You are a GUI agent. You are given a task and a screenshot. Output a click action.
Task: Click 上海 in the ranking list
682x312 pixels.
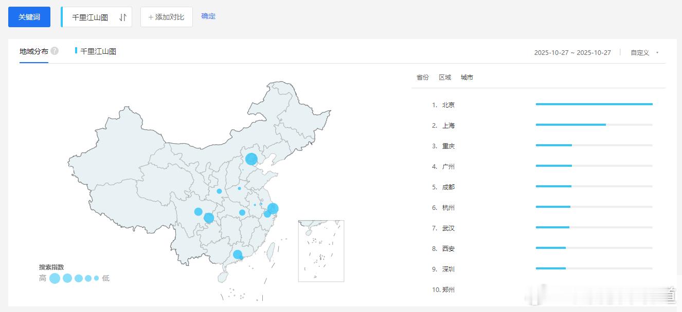448,126
